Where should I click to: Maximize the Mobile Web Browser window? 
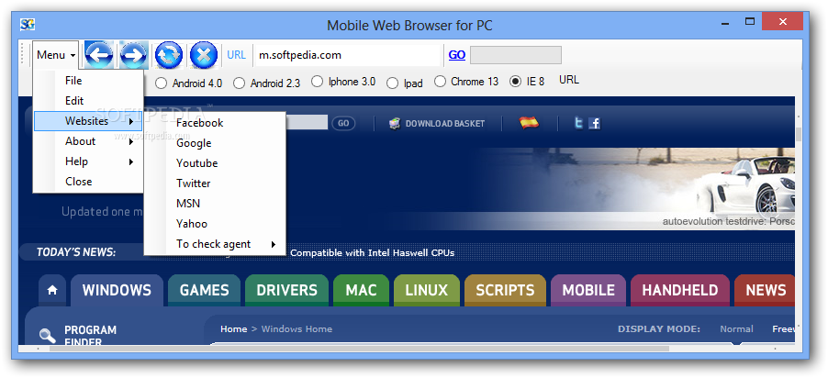click(x=750, y=21)
